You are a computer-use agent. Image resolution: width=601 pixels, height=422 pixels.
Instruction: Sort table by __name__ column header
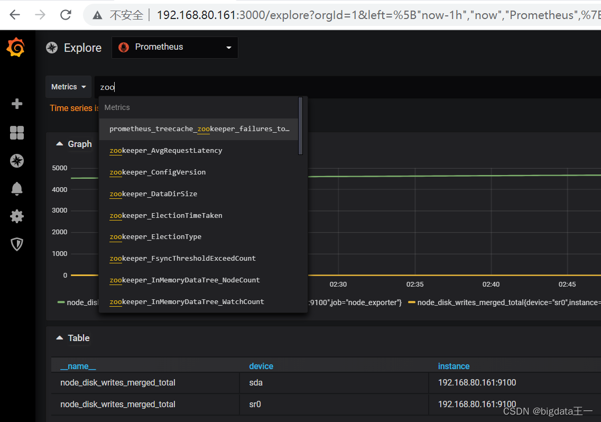click(x=78, y=366)
